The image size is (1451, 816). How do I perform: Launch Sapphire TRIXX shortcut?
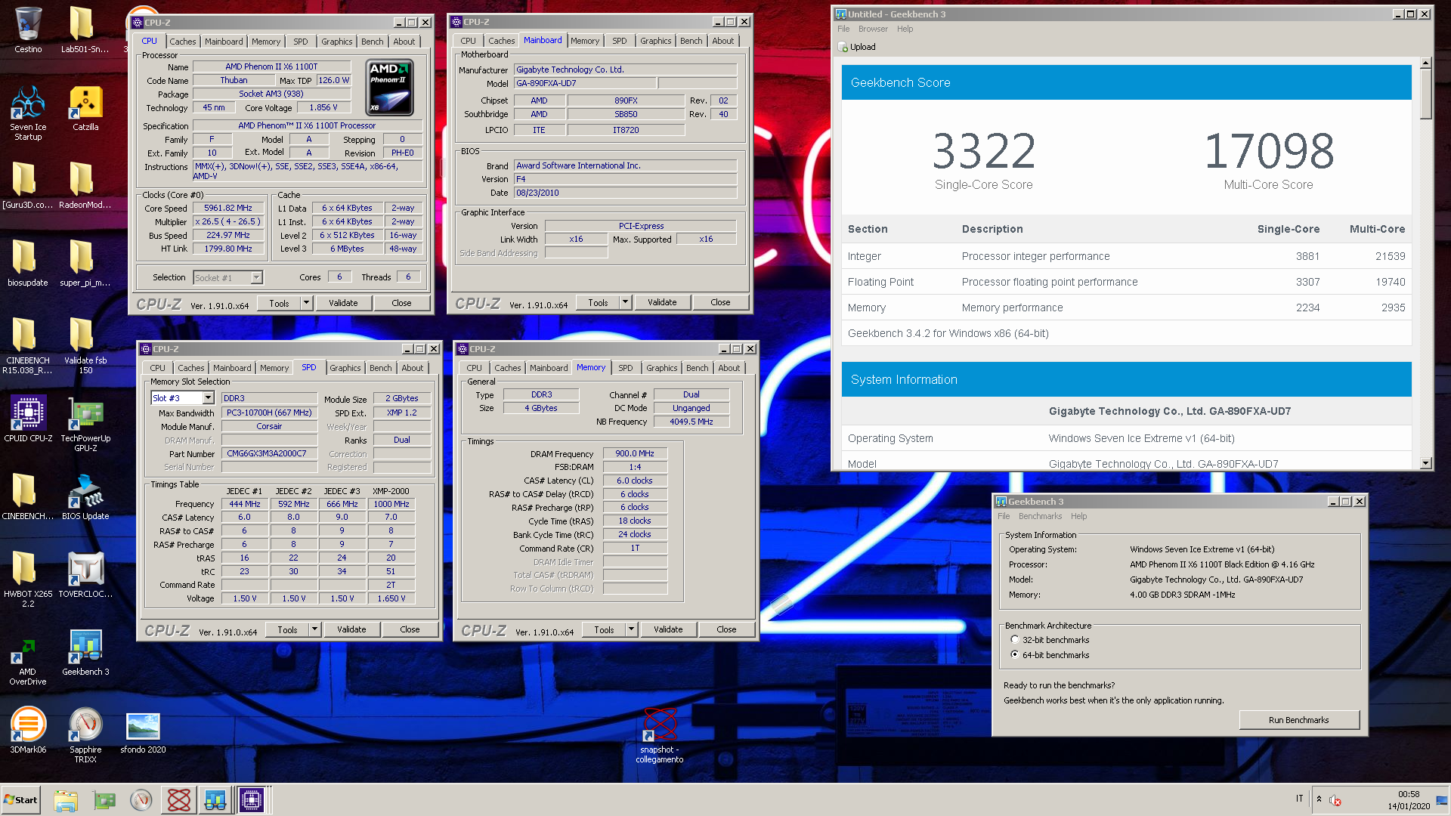click(x=85, y=735)
